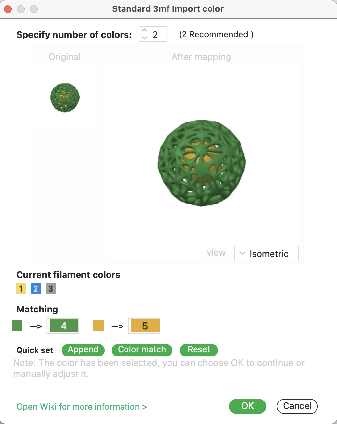Cancel the 3mf color import

coord(297,406)
